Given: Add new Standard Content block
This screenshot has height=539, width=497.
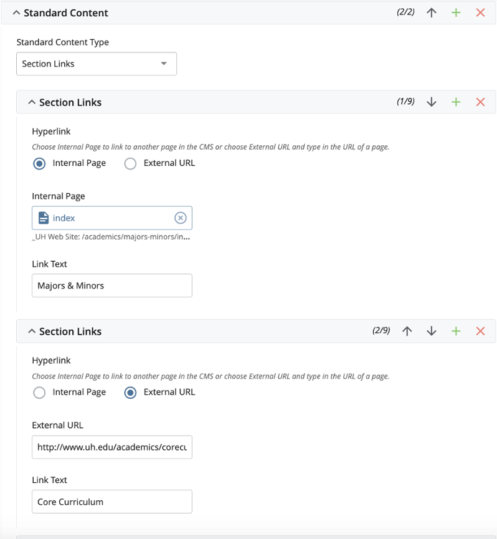Looking at the screenshot, I should coord(456,12).
